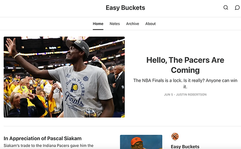Open the chat bubble icon
This screenshot has height=149, width=241.
pos(237,8)
